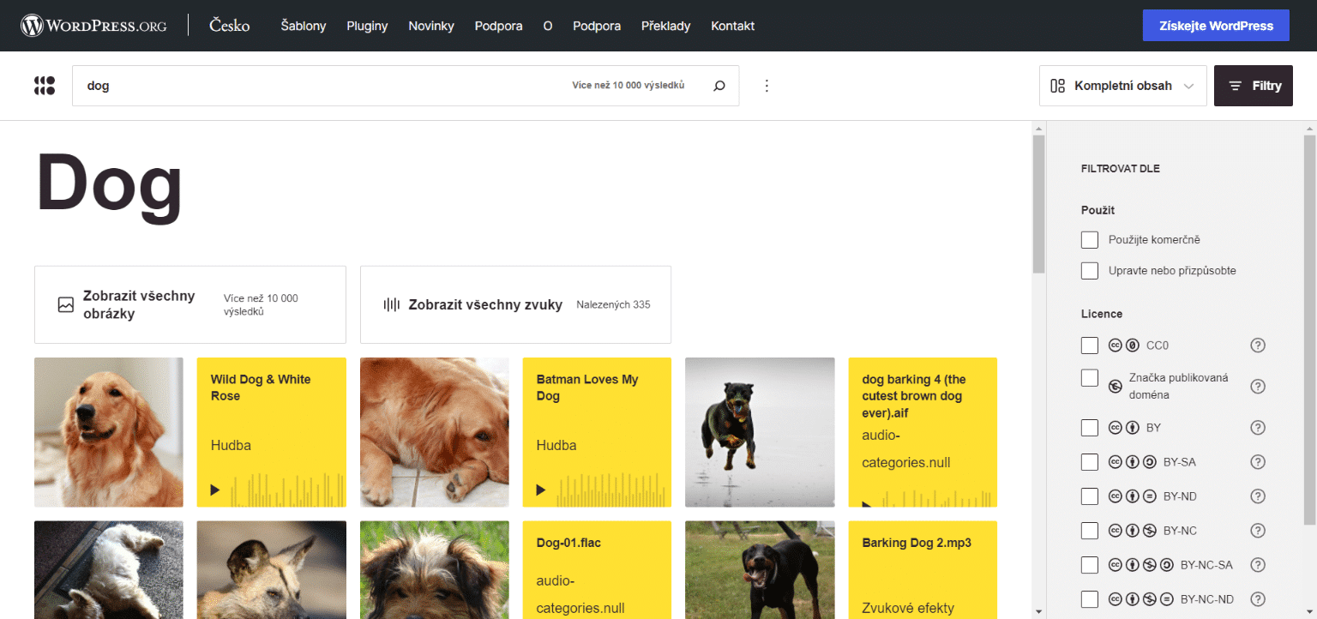
Task: Show all audio via Zobrazit všechny zvuky
Action: tap(515, 304)
